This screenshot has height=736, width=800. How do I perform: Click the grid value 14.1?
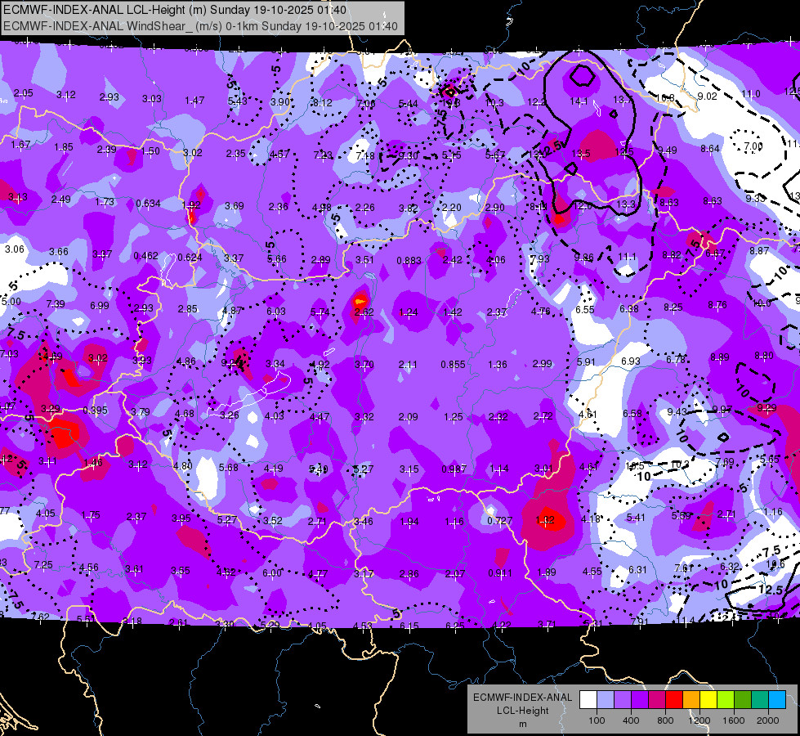coord(579,101)
